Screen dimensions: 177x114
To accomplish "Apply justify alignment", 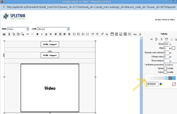I will tap(65, 34).
